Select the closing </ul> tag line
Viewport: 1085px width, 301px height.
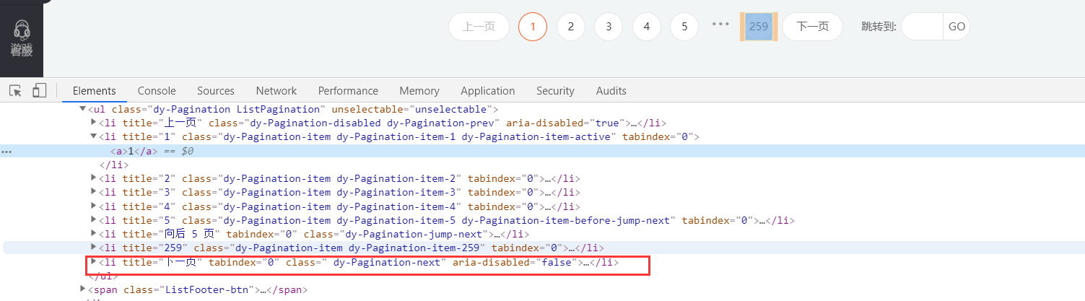click(103, 276)
